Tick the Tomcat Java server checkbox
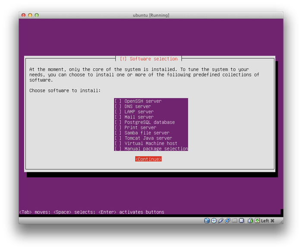The width and height of the screenshot is (302, 250). [x=118, y=138]
